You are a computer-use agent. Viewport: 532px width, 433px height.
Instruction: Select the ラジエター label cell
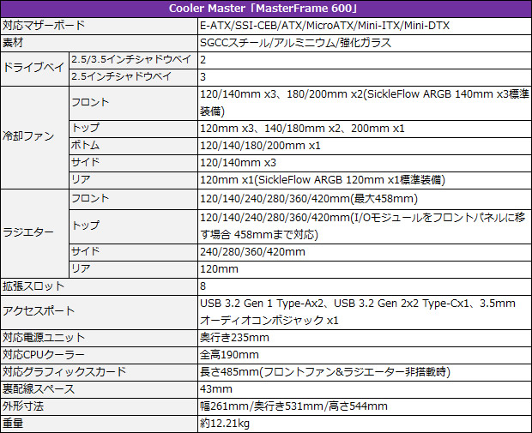(x=34, y=233)
